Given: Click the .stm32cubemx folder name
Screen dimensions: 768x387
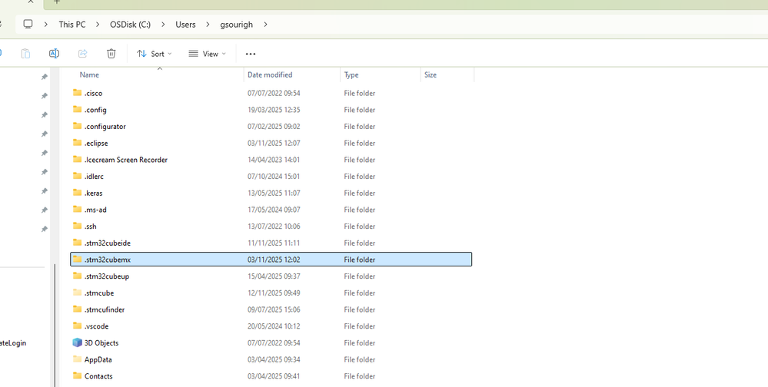Looking at the screenshot, I should pyautogui.click(x=108, y=260).
